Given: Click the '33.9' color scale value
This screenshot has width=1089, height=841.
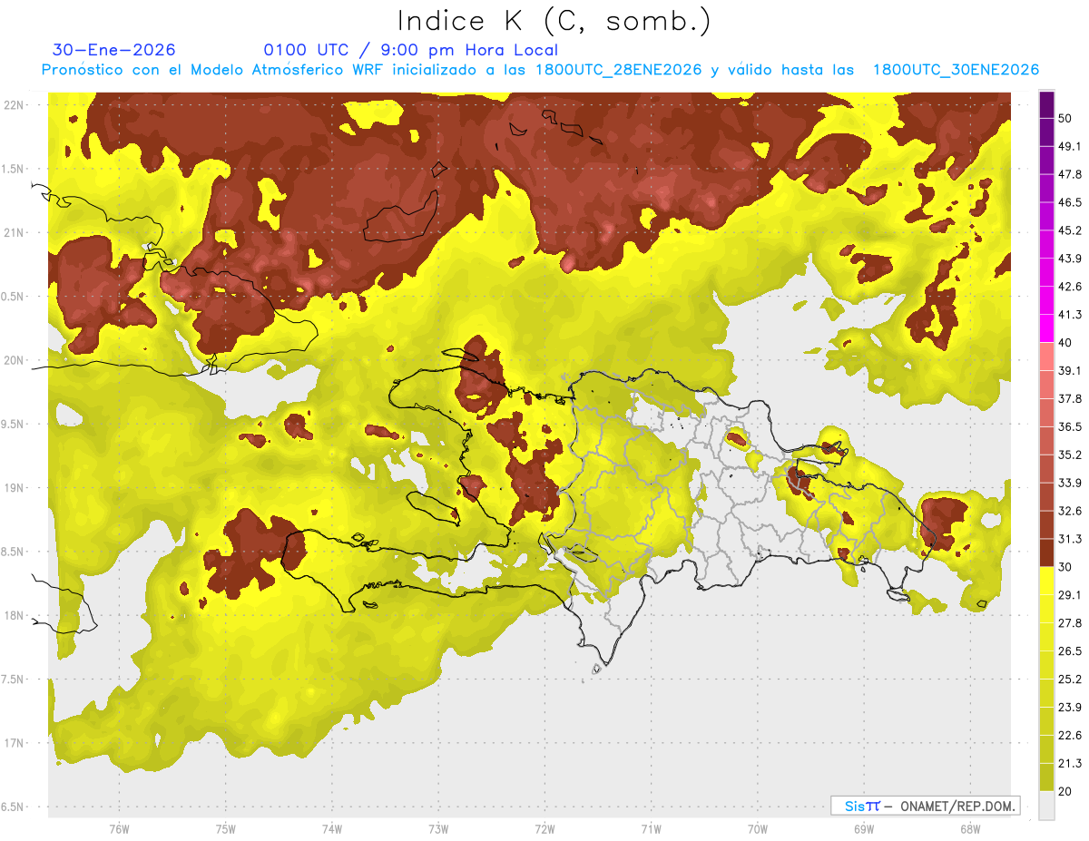Looking at the screenshot, I should (1069, 483).
